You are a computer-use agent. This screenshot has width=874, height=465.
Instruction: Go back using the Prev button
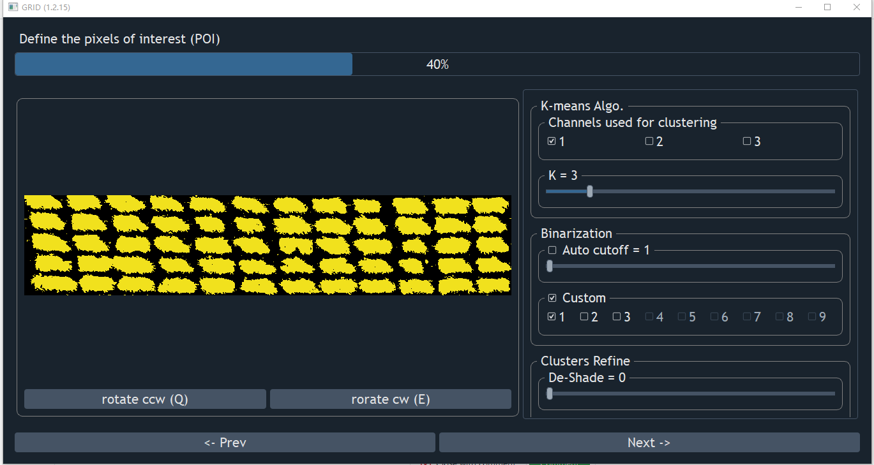pos(225,442)
